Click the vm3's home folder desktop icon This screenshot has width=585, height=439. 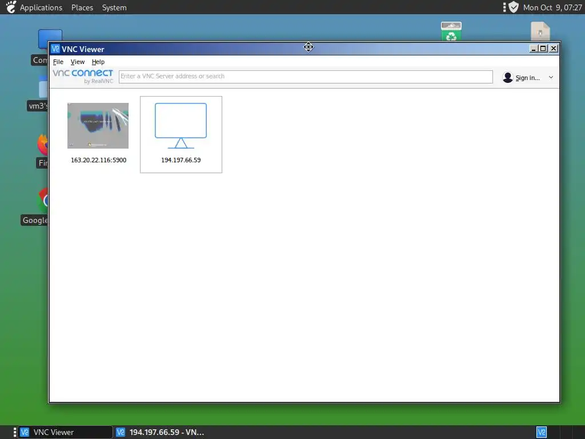tap(43, 88)
